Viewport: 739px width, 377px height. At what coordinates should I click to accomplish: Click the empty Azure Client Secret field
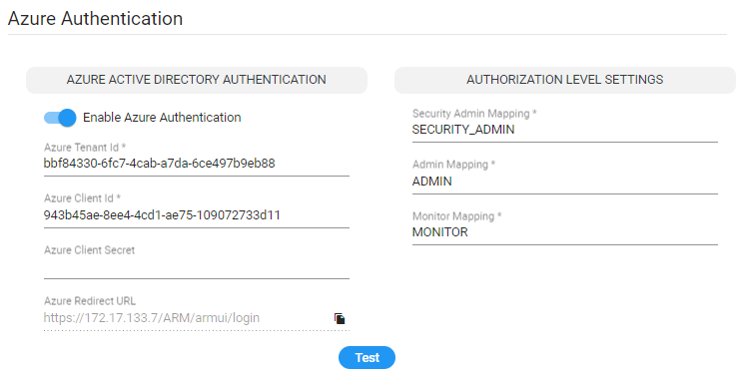(197, 267)
